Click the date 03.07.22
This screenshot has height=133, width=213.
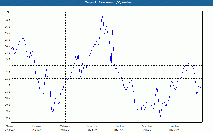174,130
